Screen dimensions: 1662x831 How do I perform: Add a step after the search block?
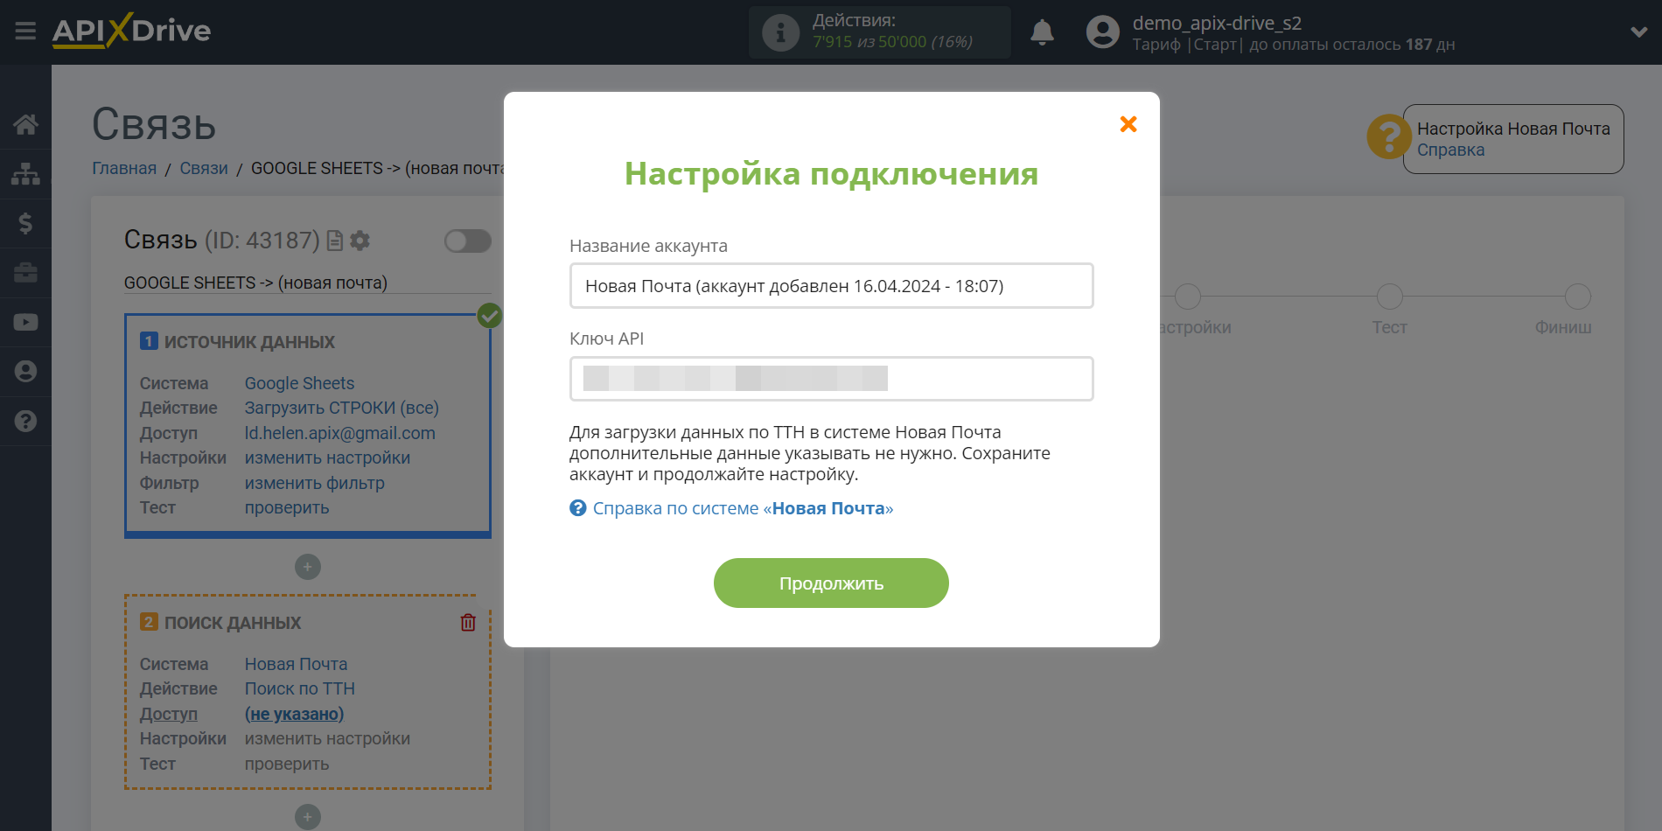[307, 817]
